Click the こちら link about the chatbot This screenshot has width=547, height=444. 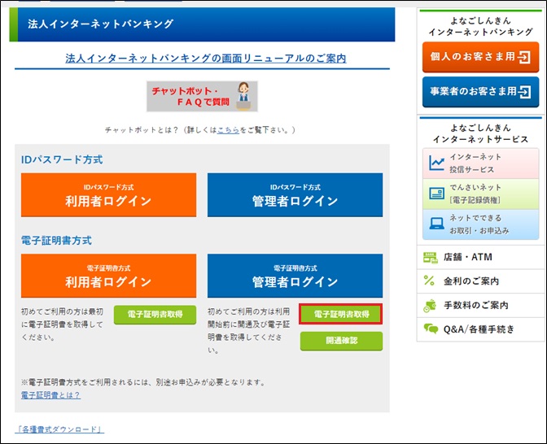coord(228,130)
